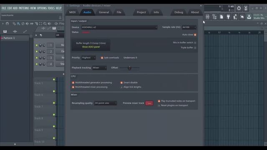Click the unplugged cable icon in toolbar
The width and height of the screenshot is (267, 150).
click(x=242, y=17)
